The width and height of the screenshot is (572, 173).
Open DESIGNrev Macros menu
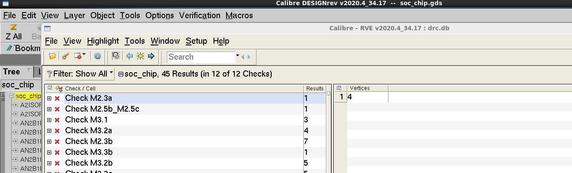pos(239,15)
